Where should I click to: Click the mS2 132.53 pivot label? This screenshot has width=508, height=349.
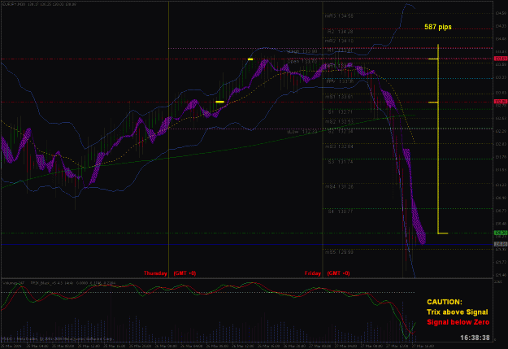point(339,122)
